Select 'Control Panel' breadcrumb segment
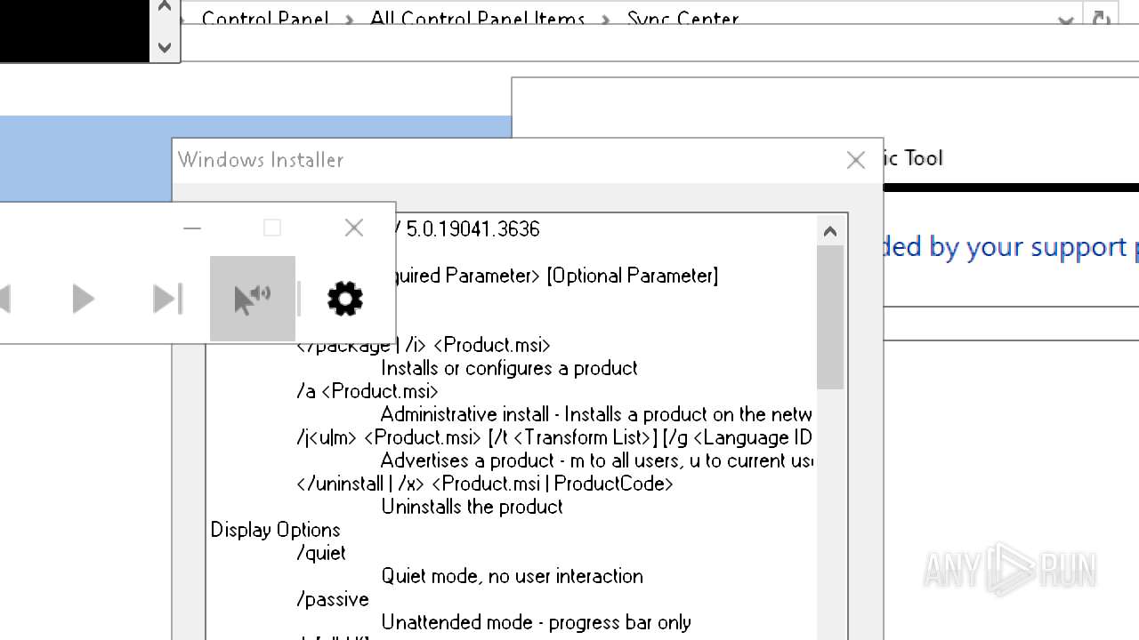1139x640 pixels. (x=265, y=20)
